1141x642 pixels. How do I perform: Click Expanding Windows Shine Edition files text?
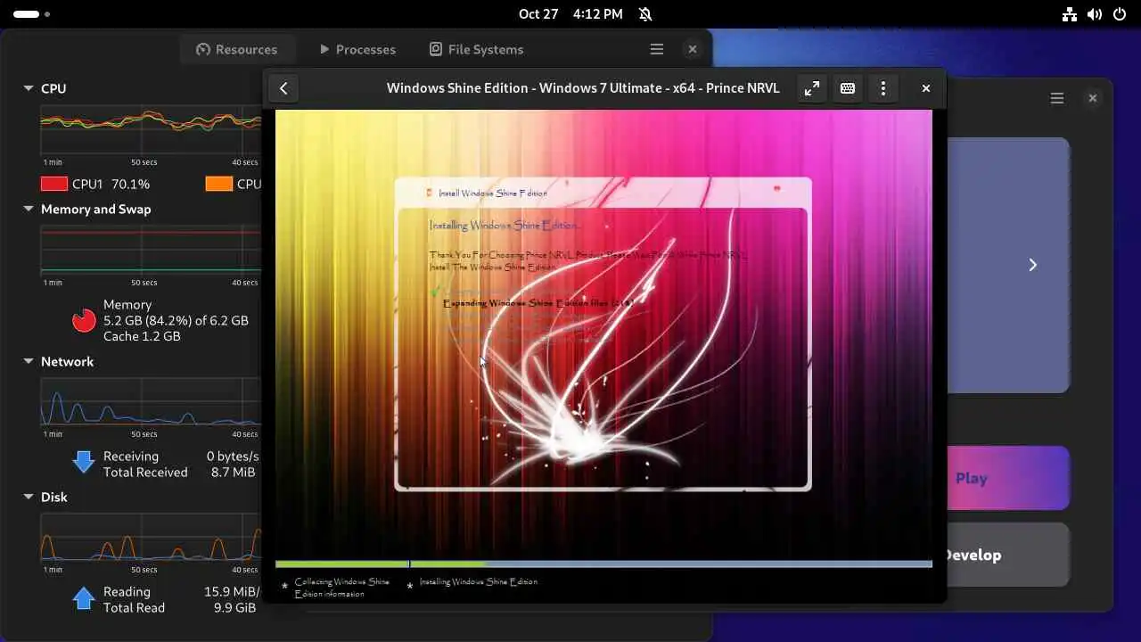pos(538,303)
